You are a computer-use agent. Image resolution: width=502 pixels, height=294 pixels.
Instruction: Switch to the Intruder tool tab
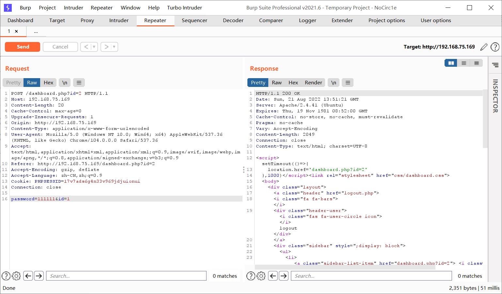point(119,21)
